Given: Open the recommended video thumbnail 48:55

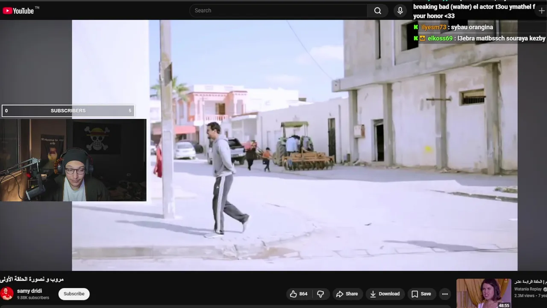Looking at the screenshot, I should tap(483, 293).
